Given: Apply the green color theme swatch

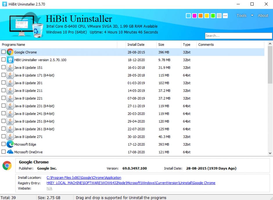Looking at the screenshot, I should (x=213, y=16).
